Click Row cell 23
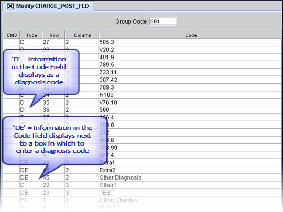 (x=53, y=193)
